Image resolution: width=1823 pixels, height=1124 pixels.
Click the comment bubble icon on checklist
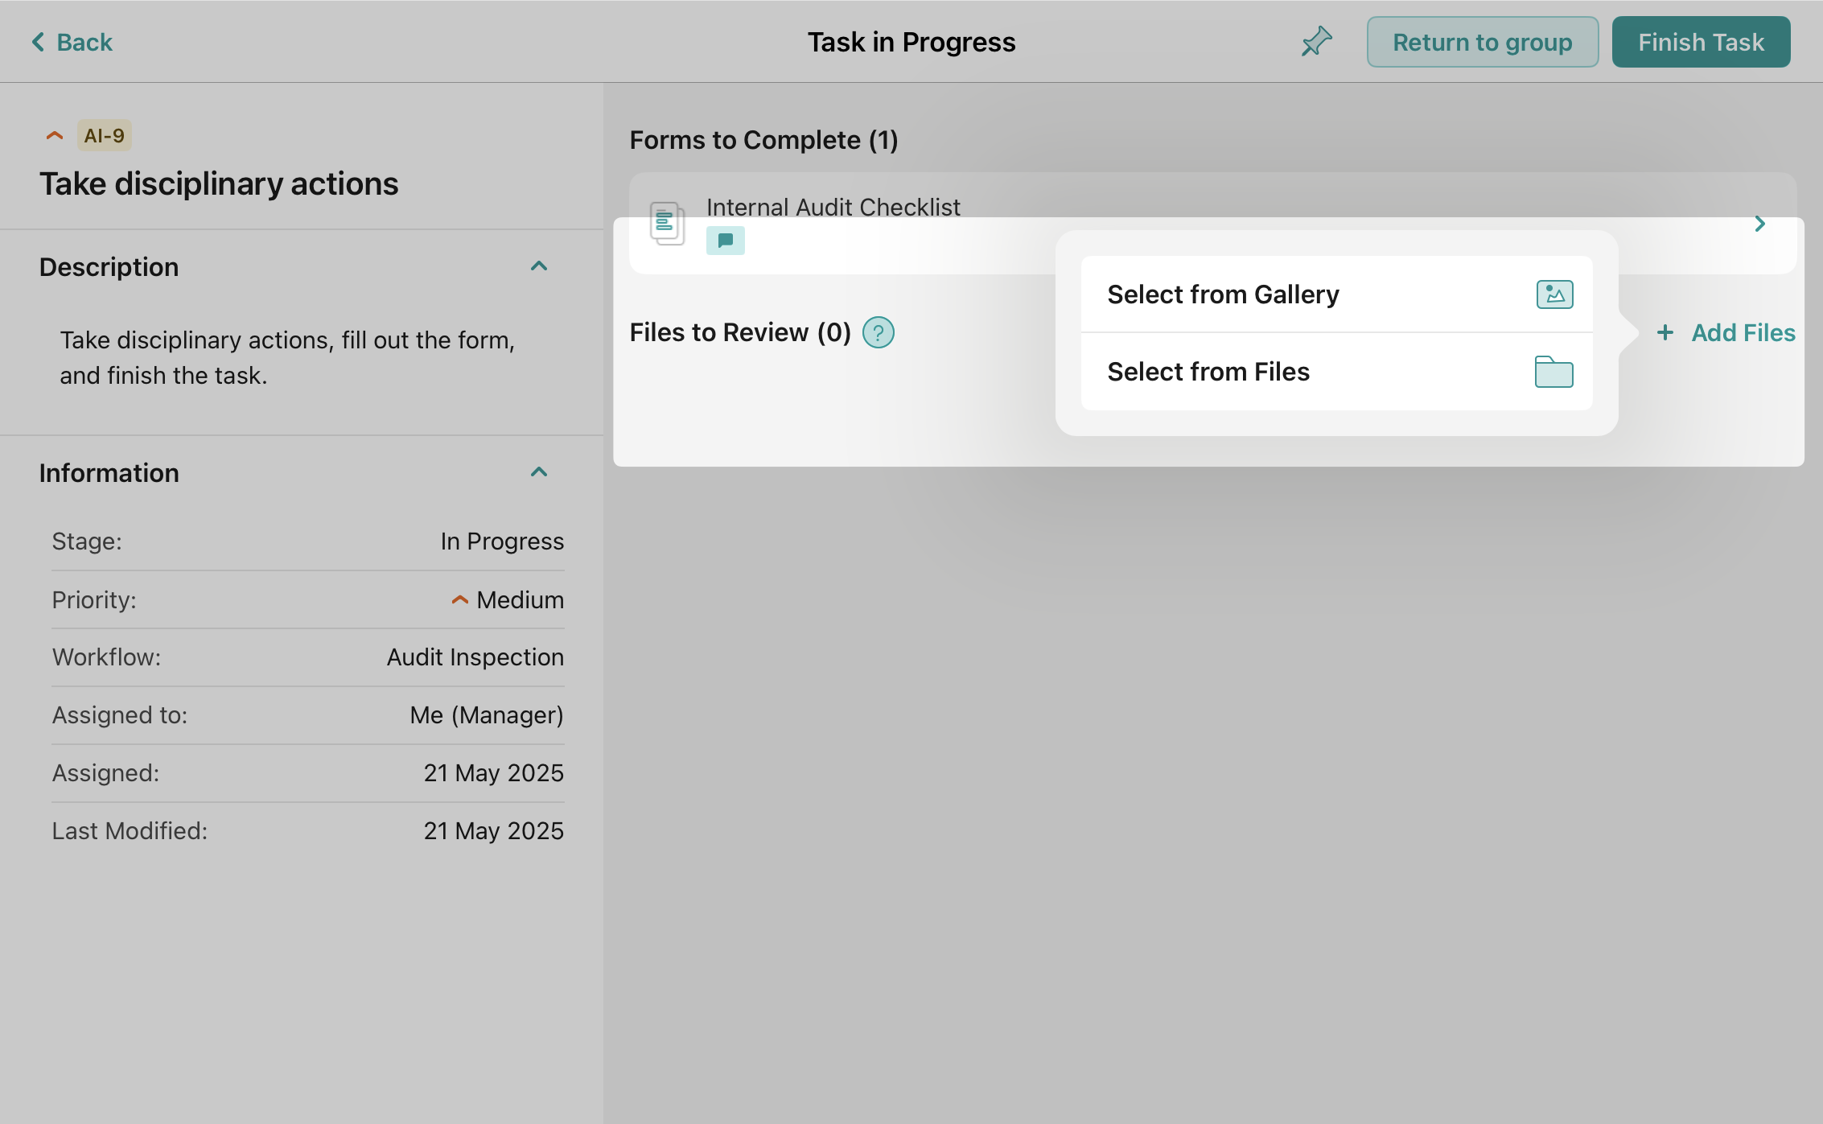click(x=725, y=241)
